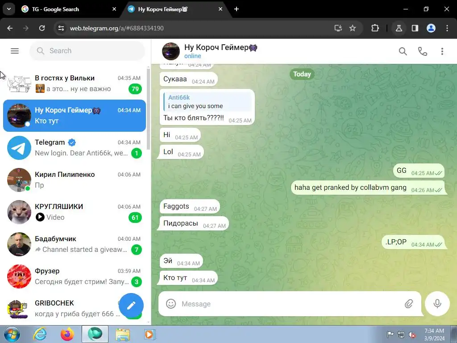Screen dimensions: 457x343
Task: Open the В гостях у Вильки chat
Action: [x=75, y=84]
